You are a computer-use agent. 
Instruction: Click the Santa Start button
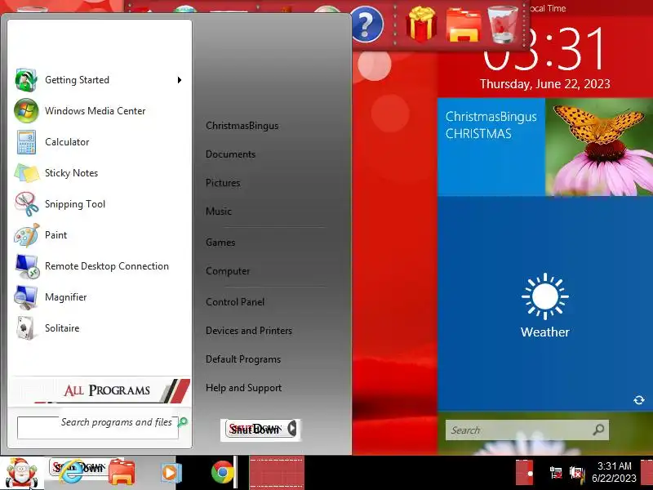[x=21, y=473]
